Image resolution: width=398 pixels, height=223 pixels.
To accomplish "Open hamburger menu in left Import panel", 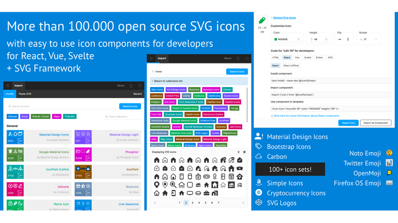I will click(x=8, y=86).
